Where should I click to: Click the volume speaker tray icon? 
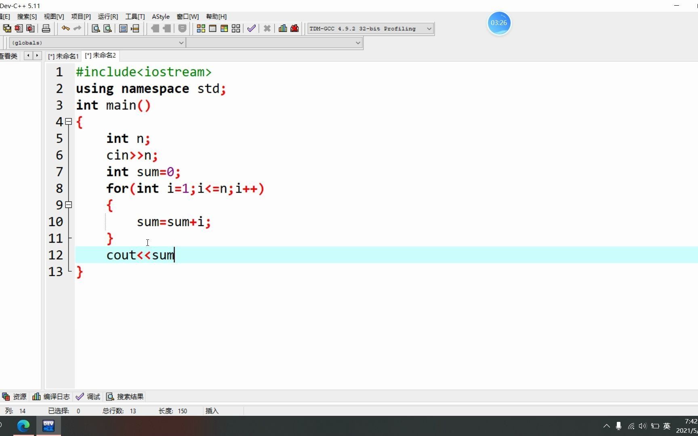pos(643,426)
